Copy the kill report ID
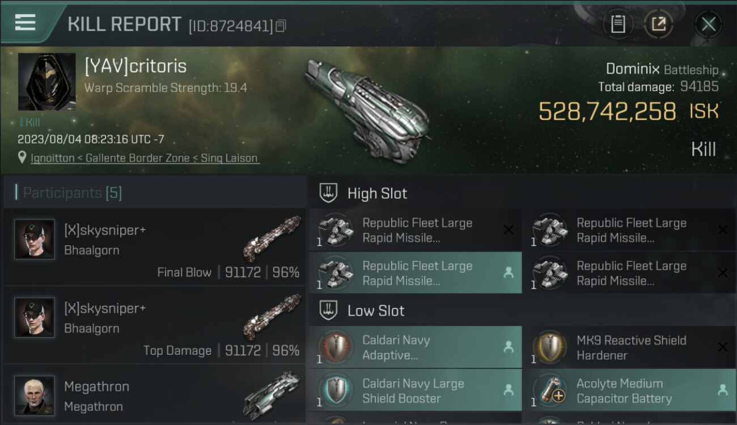 point(281,25)
